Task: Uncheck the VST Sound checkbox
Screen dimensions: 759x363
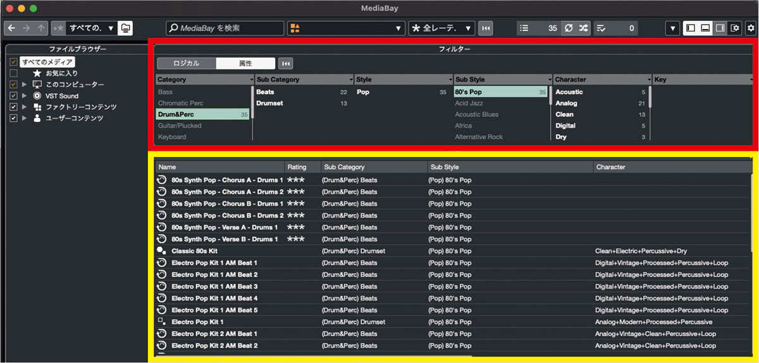Action: pos(13,96)
